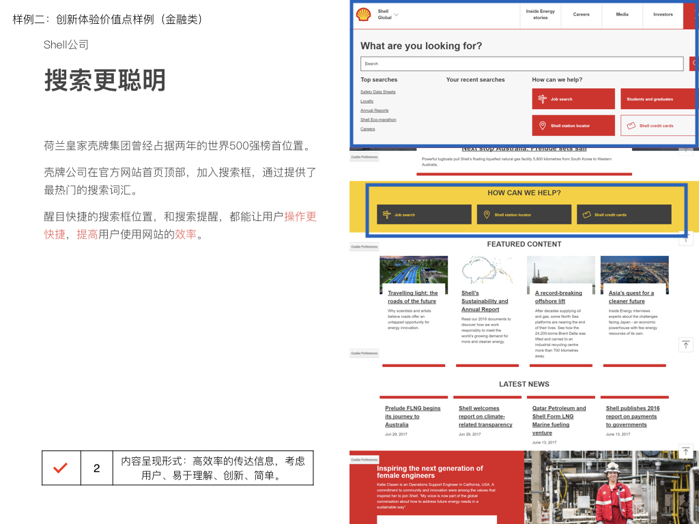Click the Shell pecten logo
The width and height of the screenshot is (699, 524).
tap(363, 15)
